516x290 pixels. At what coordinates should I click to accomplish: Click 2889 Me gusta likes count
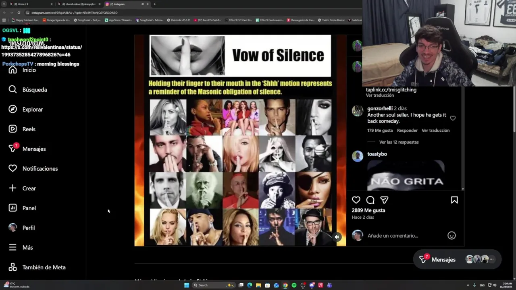point(368,210)
